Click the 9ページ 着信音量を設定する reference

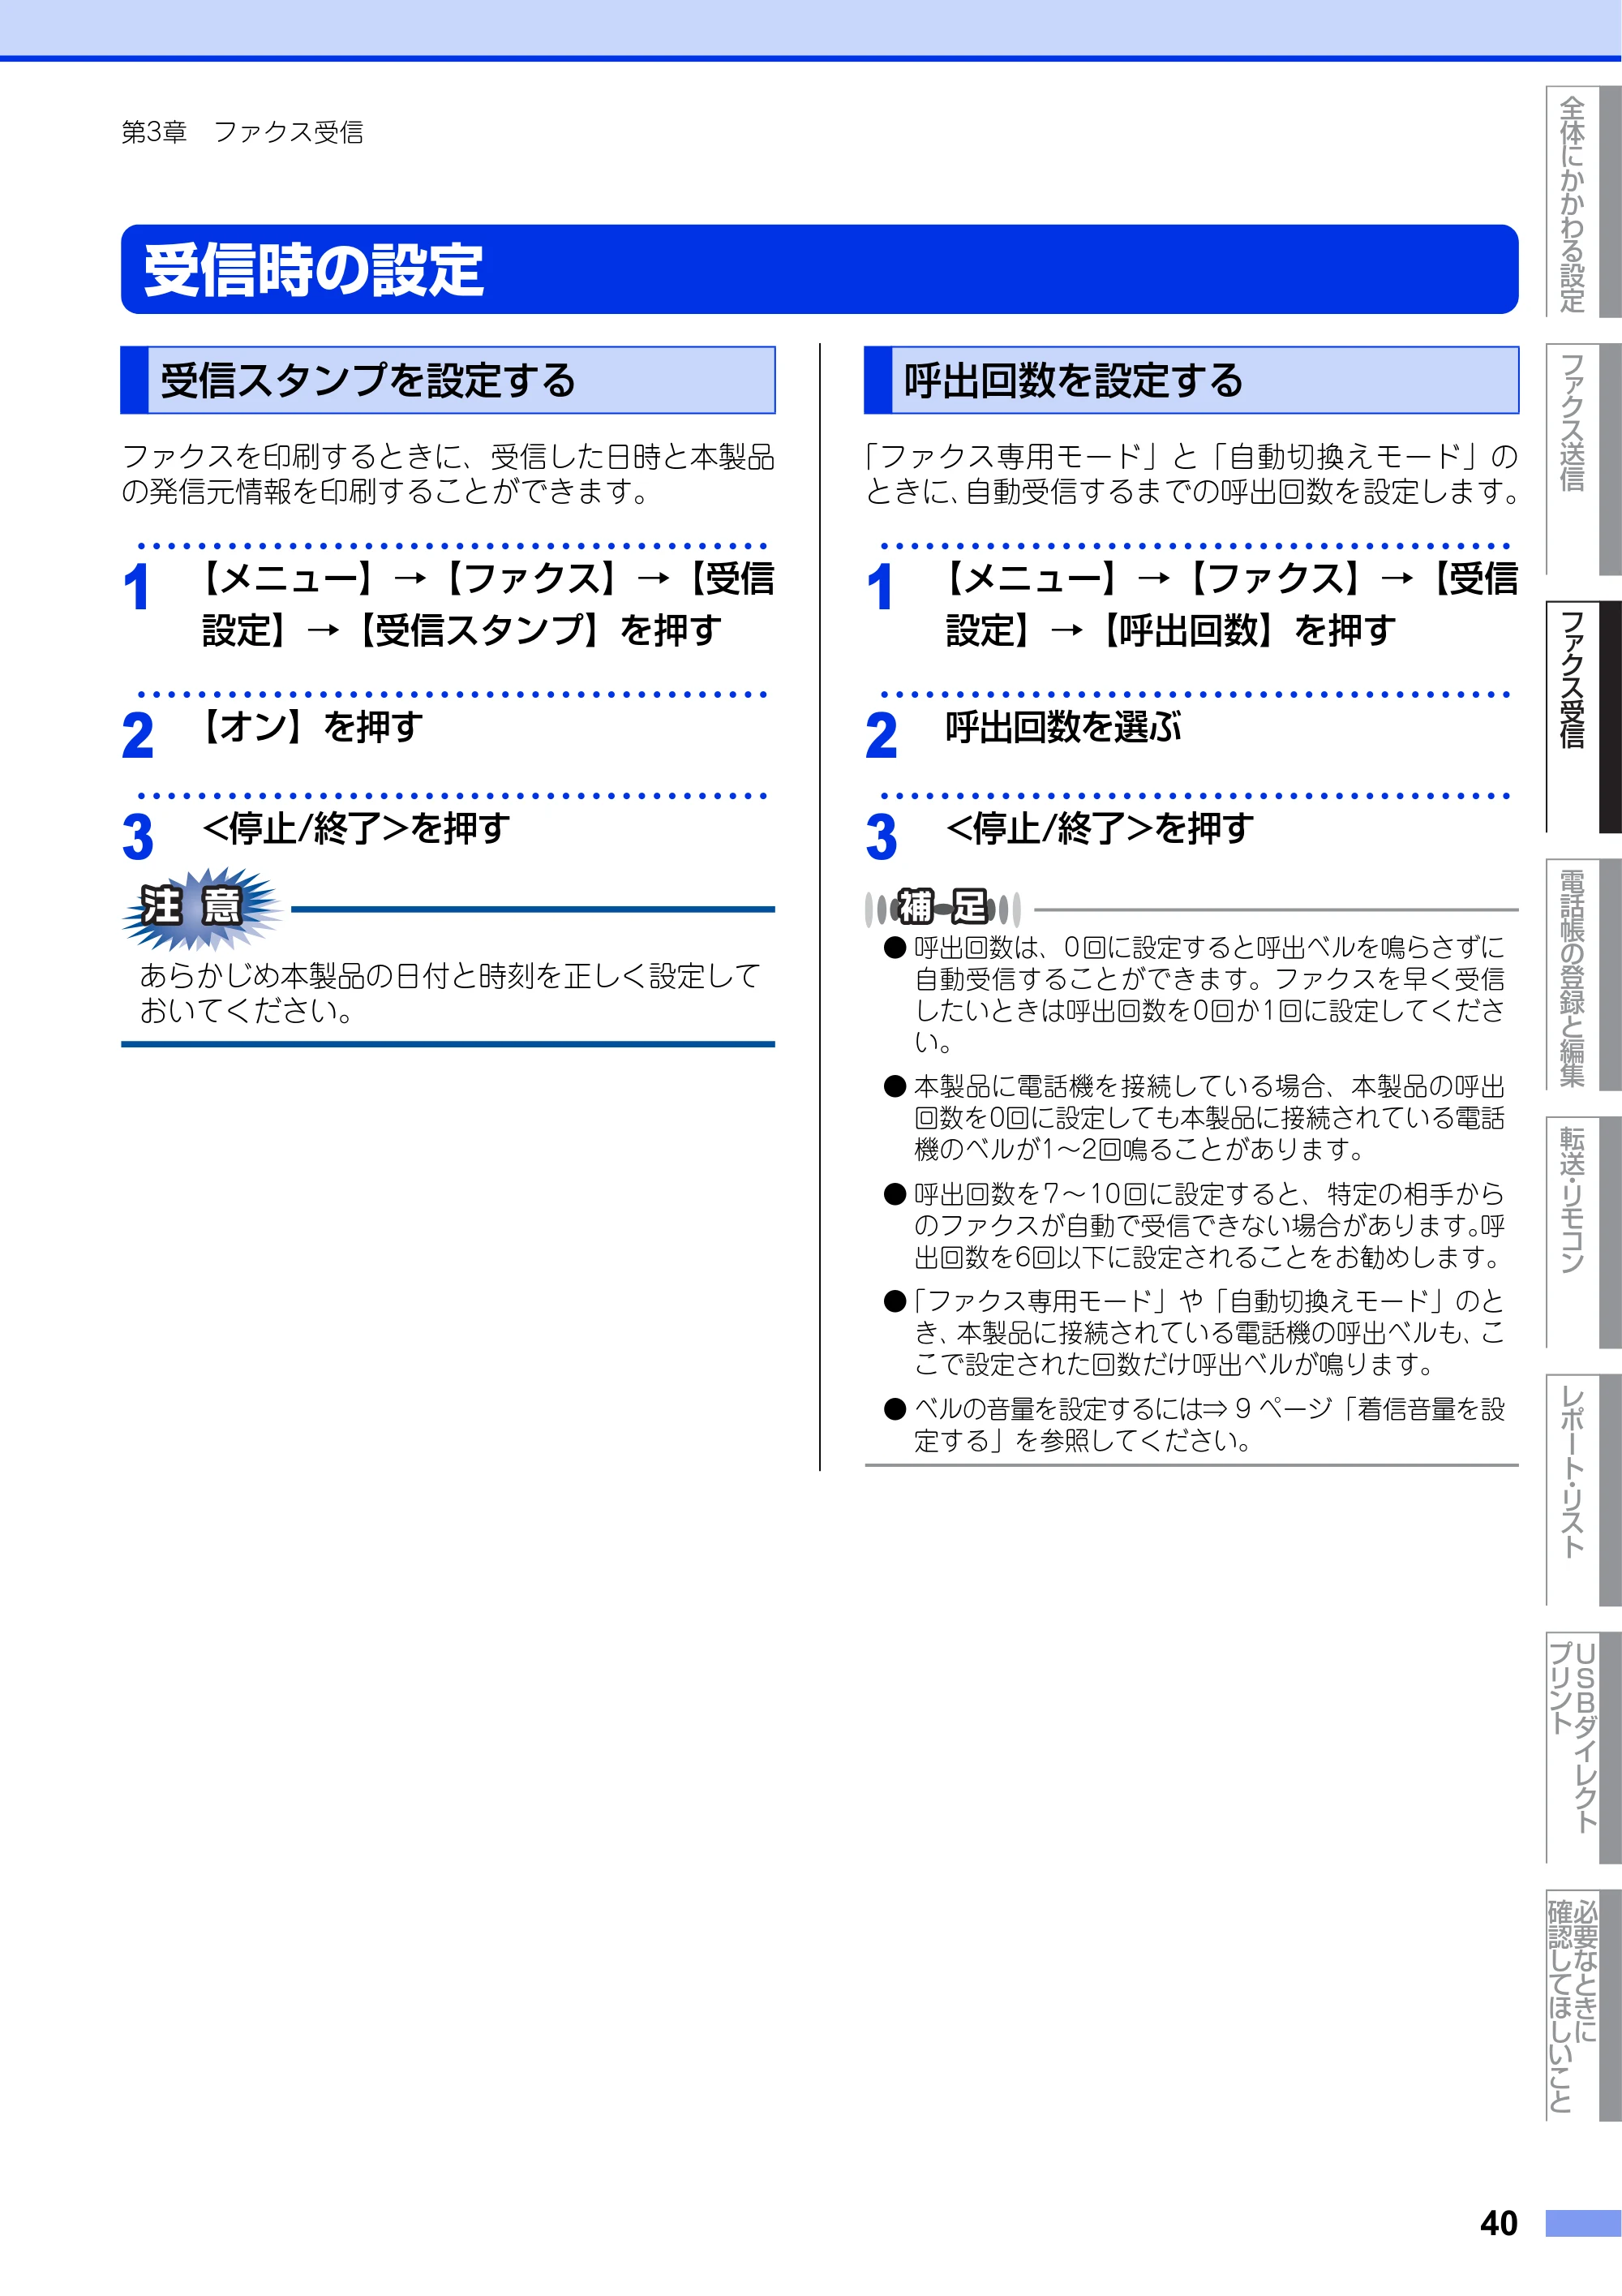tap(1209, 1424)
